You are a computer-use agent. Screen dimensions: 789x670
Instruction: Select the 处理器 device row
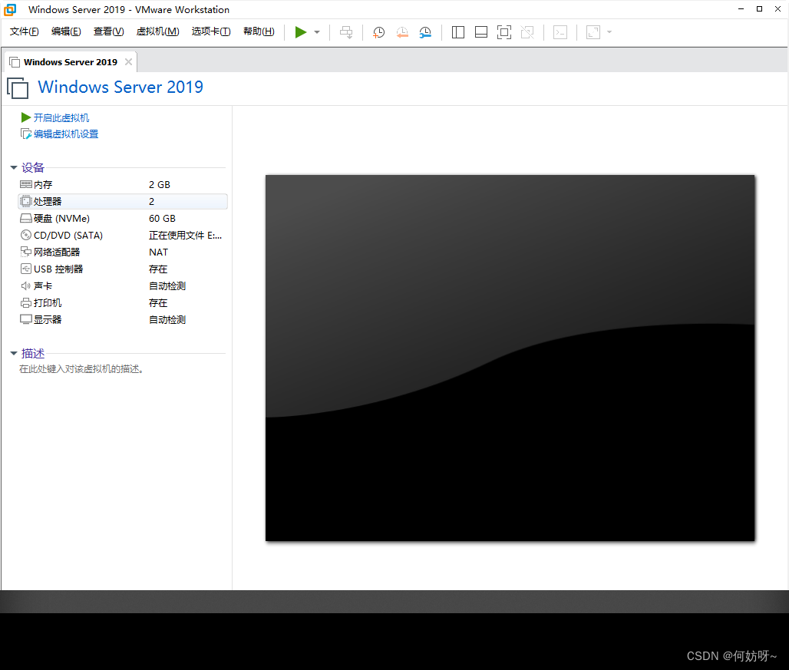[122, 201]
